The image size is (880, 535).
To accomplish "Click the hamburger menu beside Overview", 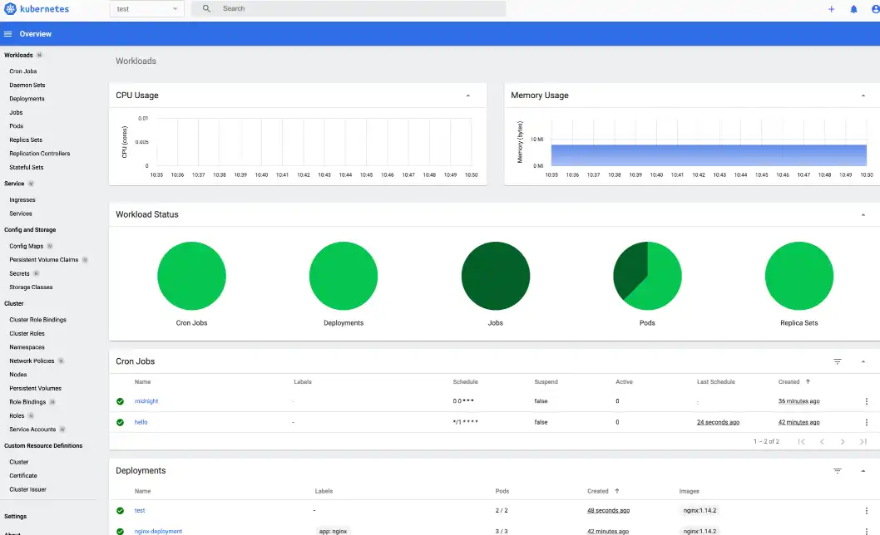I will 7,33.
